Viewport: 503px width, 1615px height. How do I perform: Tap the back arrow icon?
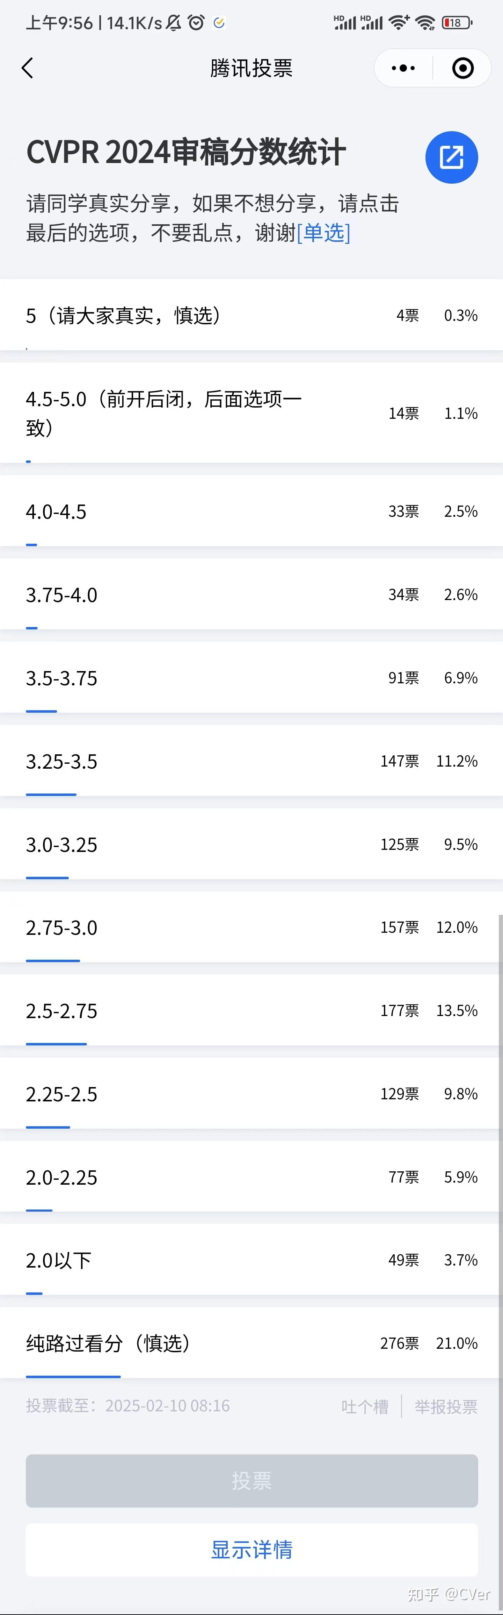coord(28,68)
